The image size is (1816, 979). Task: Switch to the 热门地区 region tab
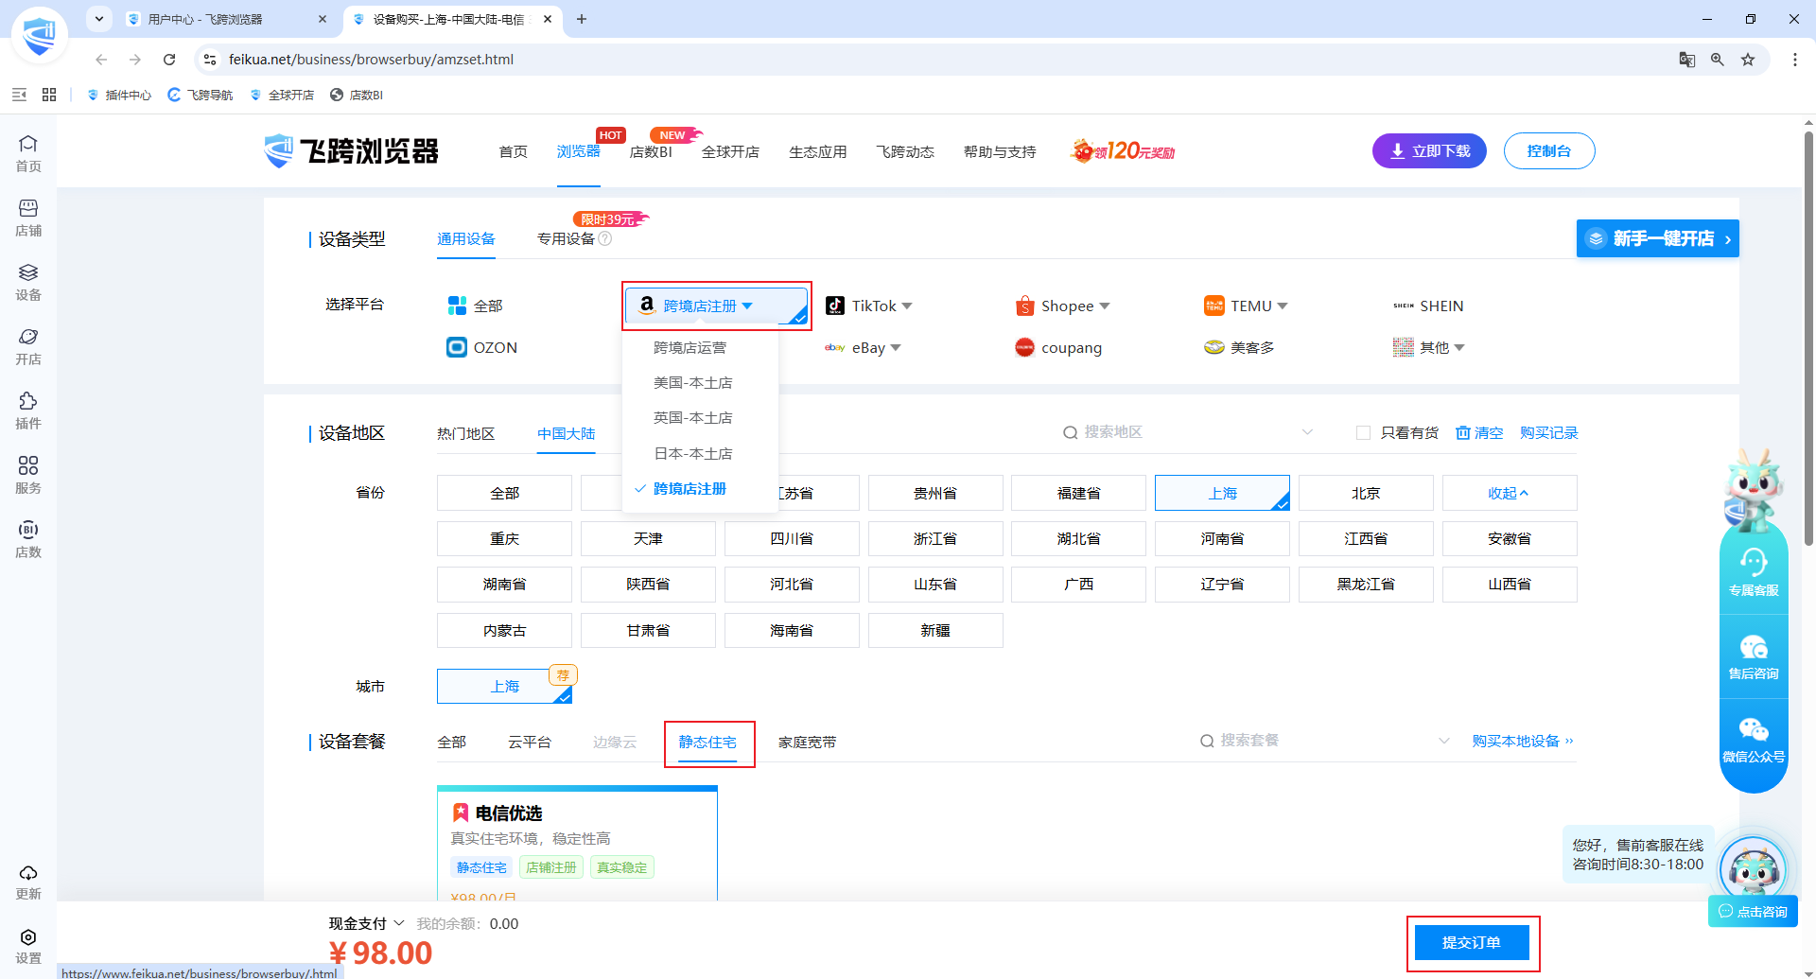[x=465, y=433]
